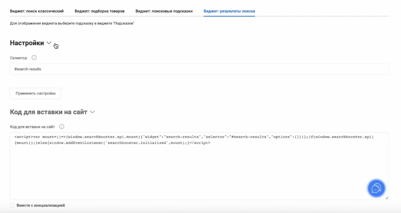This screenshot has height=213, width=401.
Task: Click info icon beside small Код для вставки label
Action: tap(62, 127)
